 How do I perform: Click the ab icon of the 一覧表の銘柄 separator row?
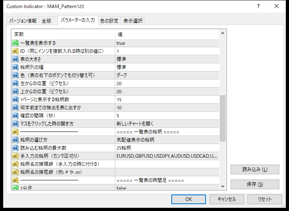coord(15,132)
